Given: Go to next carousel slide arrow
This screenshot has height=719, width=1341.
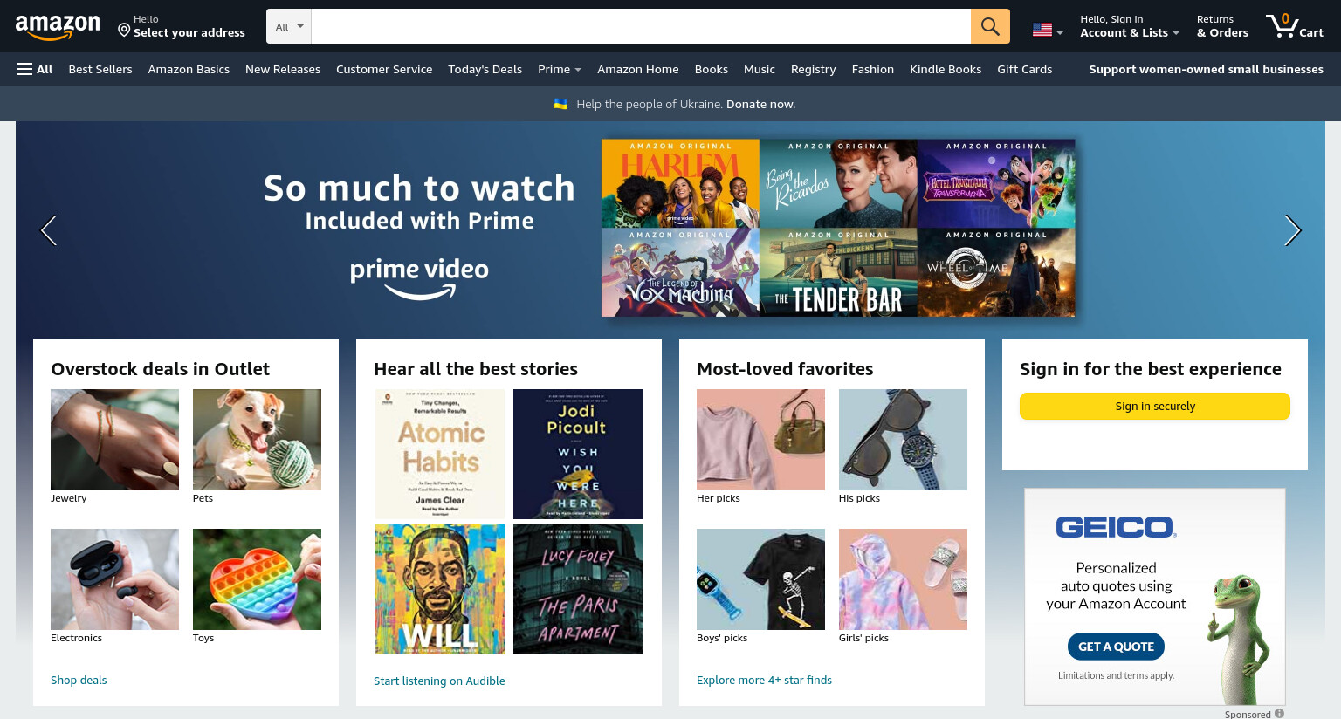Looking at the screenshot, I should pyautogui.click(x=1293, y=230).
